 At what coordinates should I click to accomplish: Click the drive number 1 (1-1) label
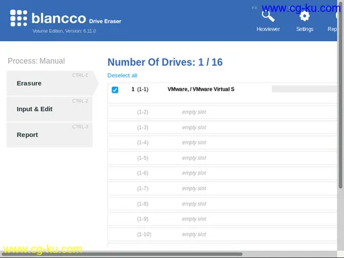pyautogui.click(x=140, y=89)
